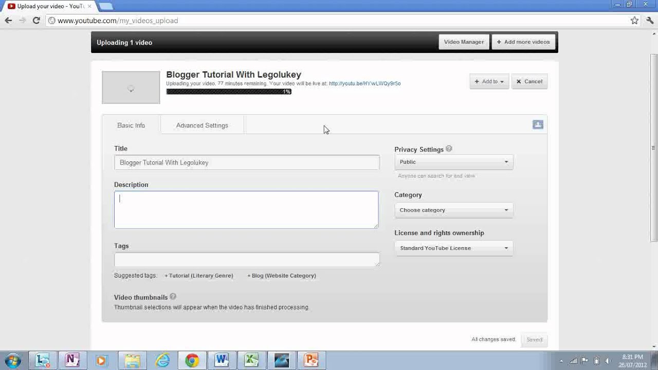Open Windows Explorer folder in taskbar
Viewport: 658px width, 370px height.
pyautogui.click(x=132, y=360)
